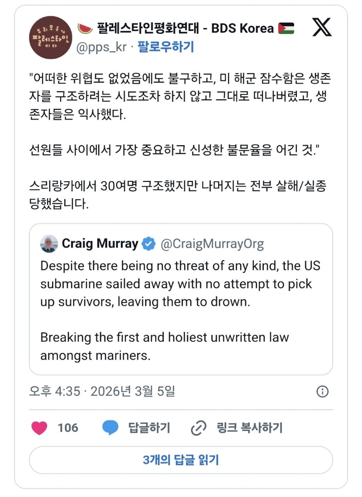Click the Palestine flag emoji after BDS Korea
Viewport: 362px width, 497px height.
(286, 28)
